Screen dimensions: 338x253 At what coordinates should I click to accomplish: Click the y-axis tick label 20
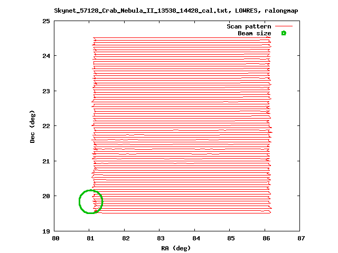(x=46, y=196)
